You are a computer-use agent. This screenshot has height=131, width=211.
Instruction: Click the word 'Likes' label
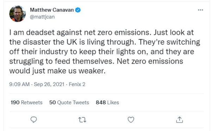[x=113, y=103]
